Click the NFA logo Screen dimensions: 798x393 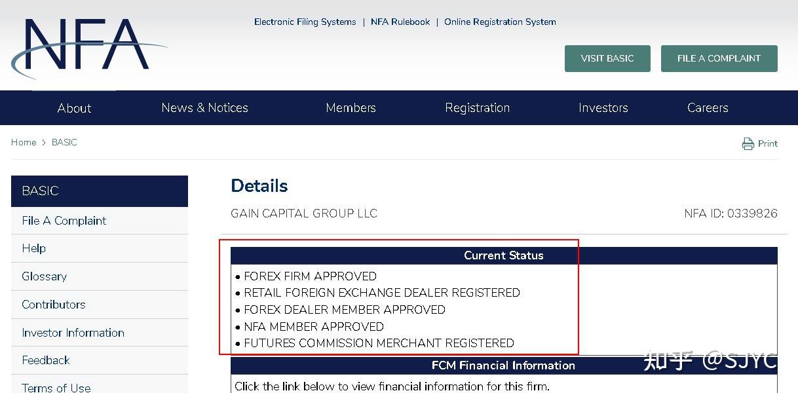(85, 48)
